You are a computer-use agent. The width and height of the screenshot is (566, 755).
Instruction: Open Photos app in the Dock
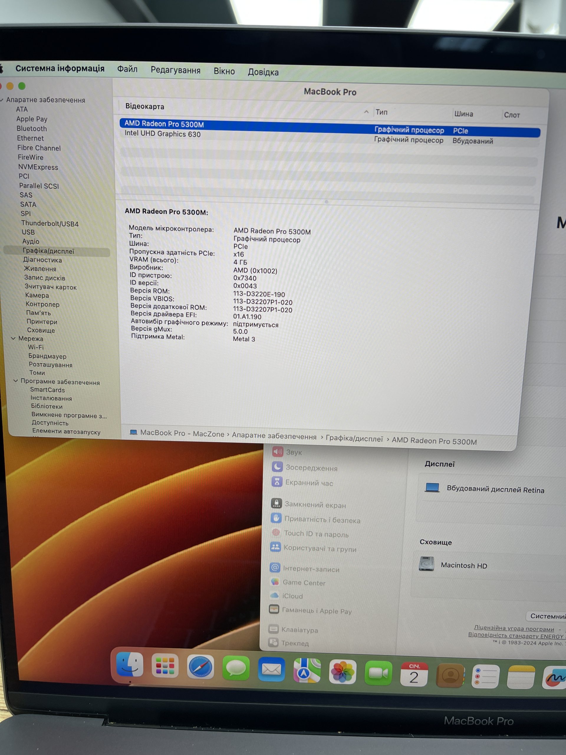tap(343, 672)
